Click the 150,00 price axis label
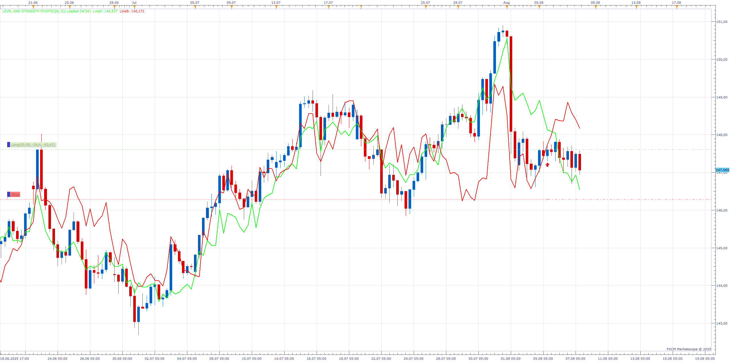This screenshot has height=362, width=732. coord(722,60)
